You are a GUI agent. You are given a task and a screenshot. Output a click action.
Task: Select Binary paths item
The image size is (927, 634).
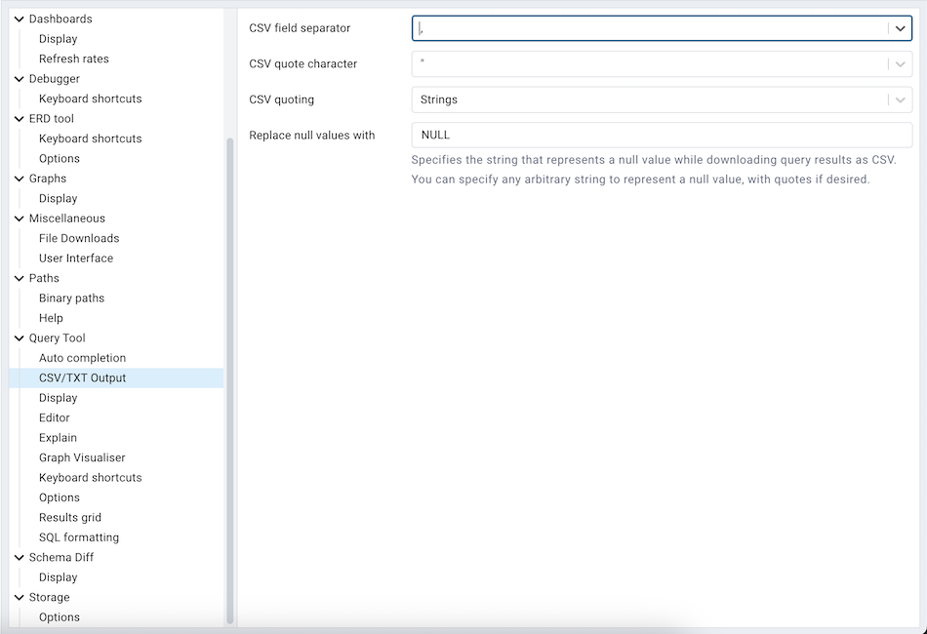(71, 297)
